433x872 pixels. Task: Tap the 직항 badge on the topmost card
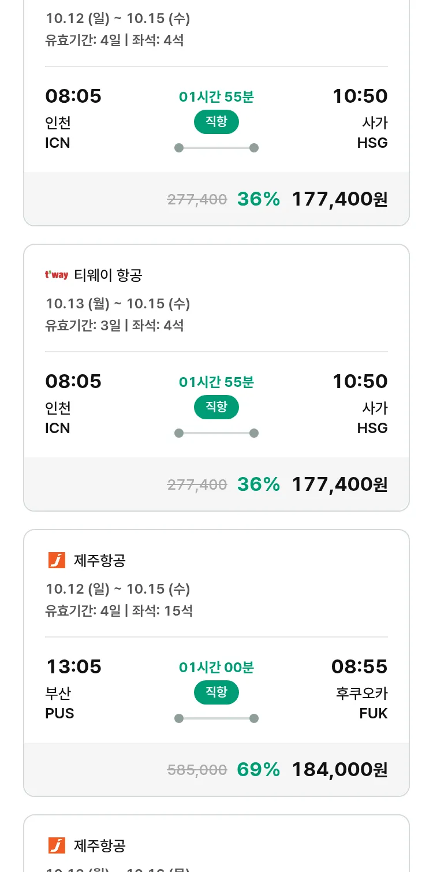216,122
